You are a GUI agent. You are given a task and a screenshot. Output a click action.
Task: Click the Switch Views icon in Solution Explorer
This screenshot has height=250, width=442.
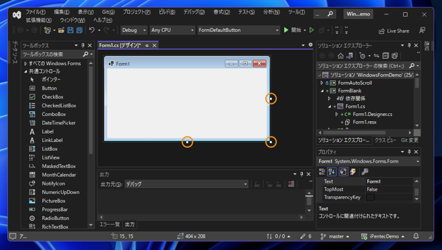coord(350,56)
